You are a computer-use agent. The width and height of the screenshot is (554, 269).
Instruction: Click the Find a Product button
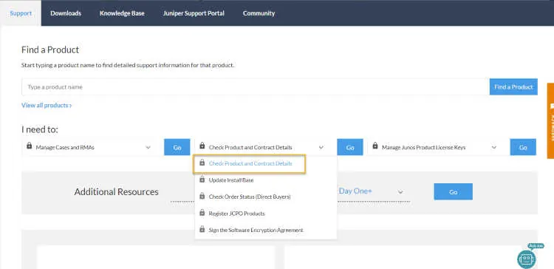coord(513,87)
